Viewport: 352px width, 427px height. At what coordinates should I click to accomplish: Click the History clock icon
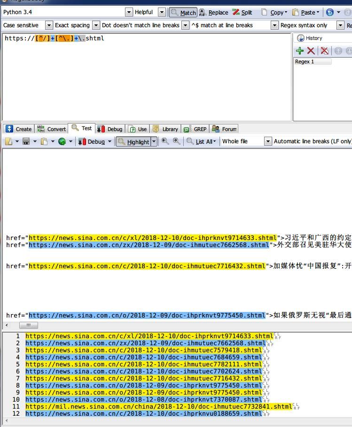point(300,38)
